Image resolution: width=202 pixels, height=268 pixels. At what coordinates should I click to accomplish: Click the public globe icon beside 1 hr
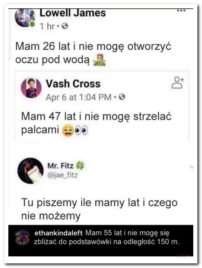[65, 26]
